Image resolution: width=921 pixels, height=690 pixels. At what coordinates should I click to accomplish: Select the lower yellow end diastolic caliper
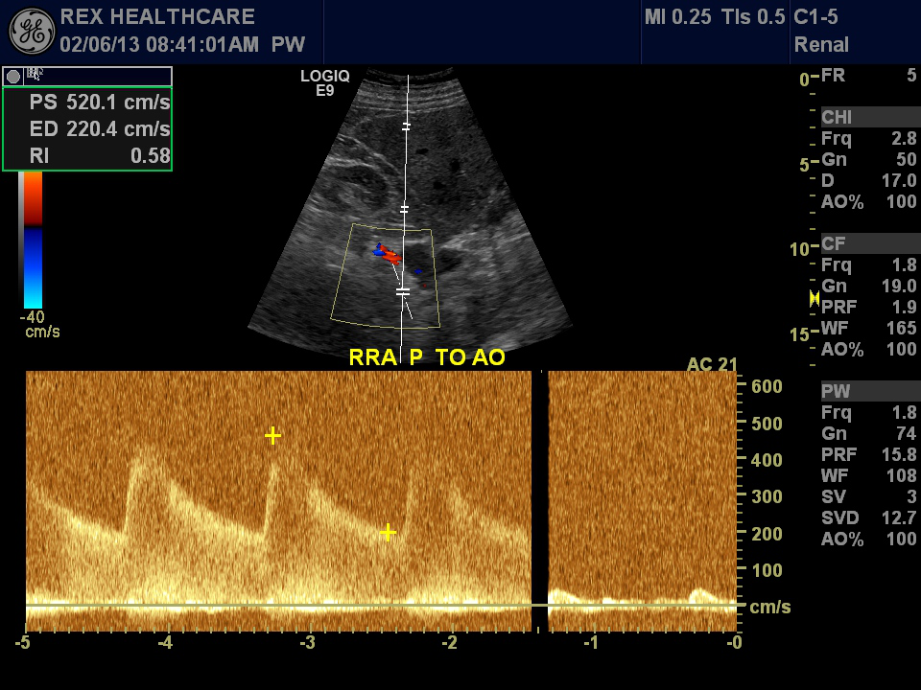coord(388,533)
